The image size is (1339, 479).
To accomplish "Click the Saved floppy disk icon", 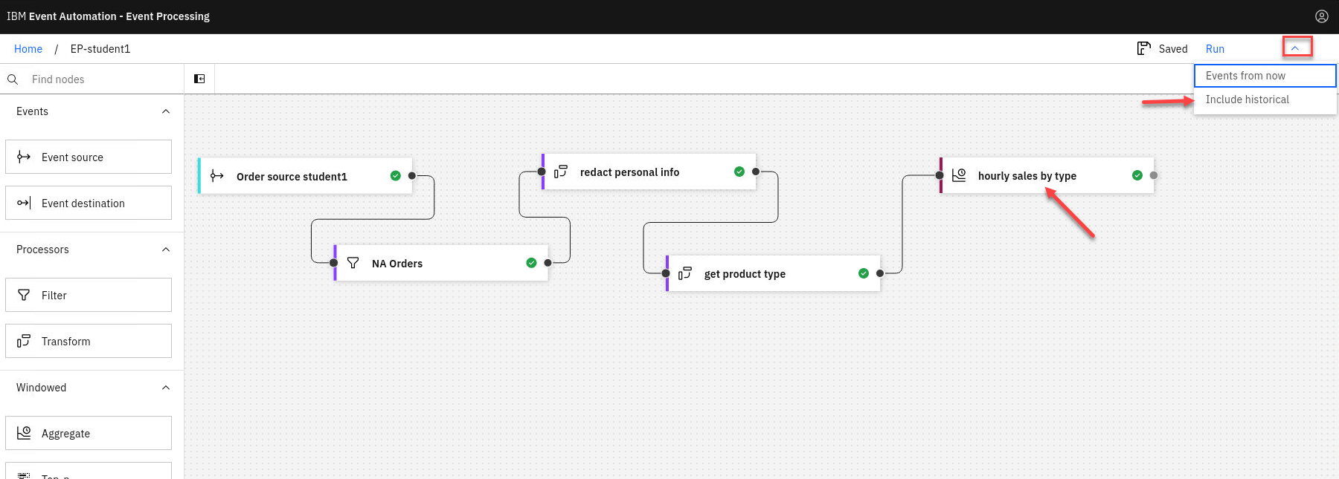I will point(1143,48).
